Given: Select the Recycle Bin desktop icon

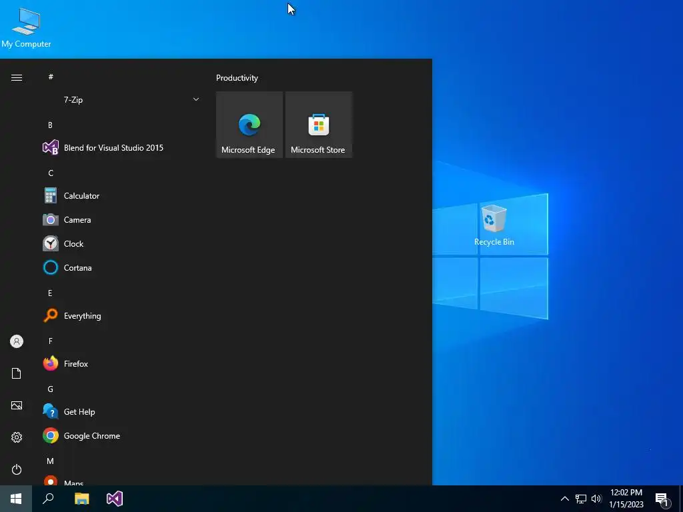Looking at the screenshot, I should pyautogui.click(x=494, y=225).
